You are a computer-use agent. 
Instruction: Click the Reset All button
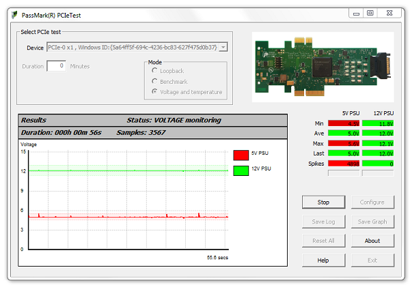[323, 241]
